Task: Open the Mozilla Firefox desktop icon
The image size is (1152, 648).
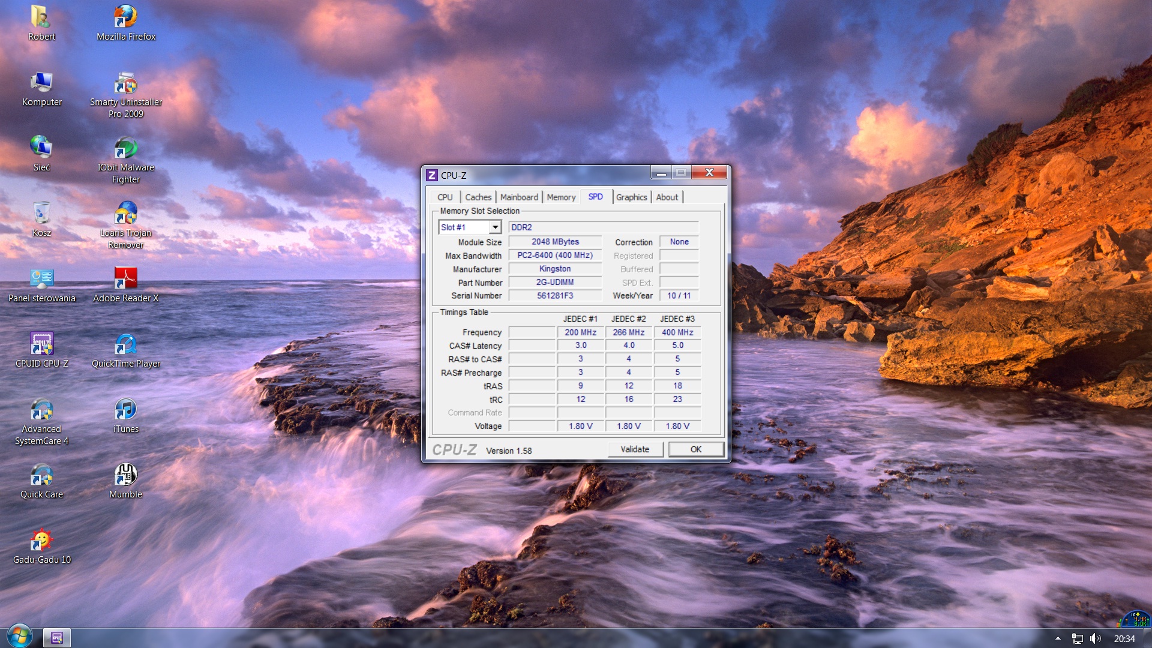Action: click(x=125, y=17)
